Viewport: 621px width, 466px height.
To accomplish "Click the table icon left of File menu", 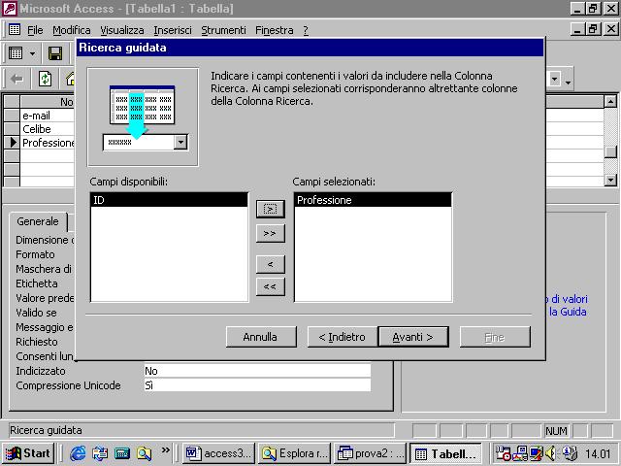I will click(15, 29).
